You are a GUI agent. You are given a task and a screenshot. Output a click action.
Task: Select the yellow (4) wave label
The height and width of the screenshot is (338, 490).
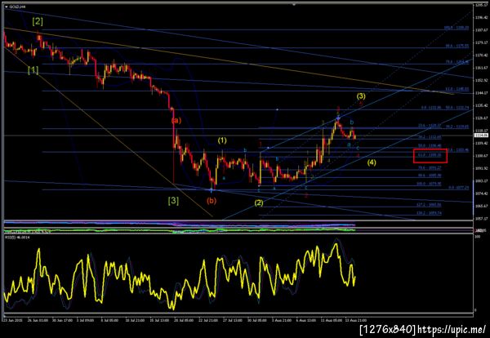pyautogui.click(x=372, y=162)
